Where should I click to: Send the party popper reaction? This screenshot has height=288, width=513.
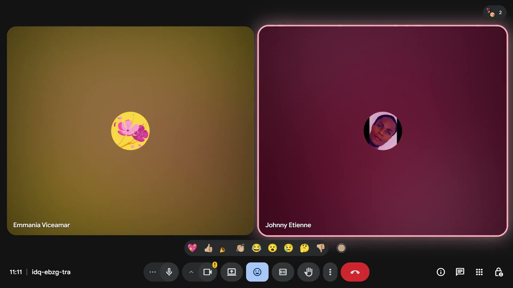click(x=223, y=250)
